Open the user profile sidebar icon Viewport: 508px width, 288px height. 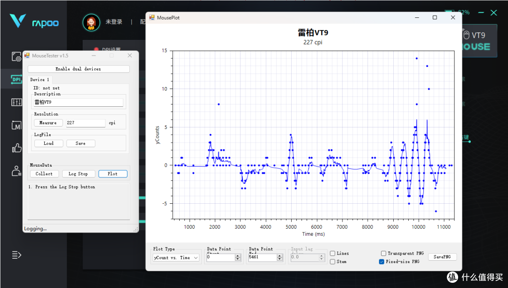(x=16, y=171)
